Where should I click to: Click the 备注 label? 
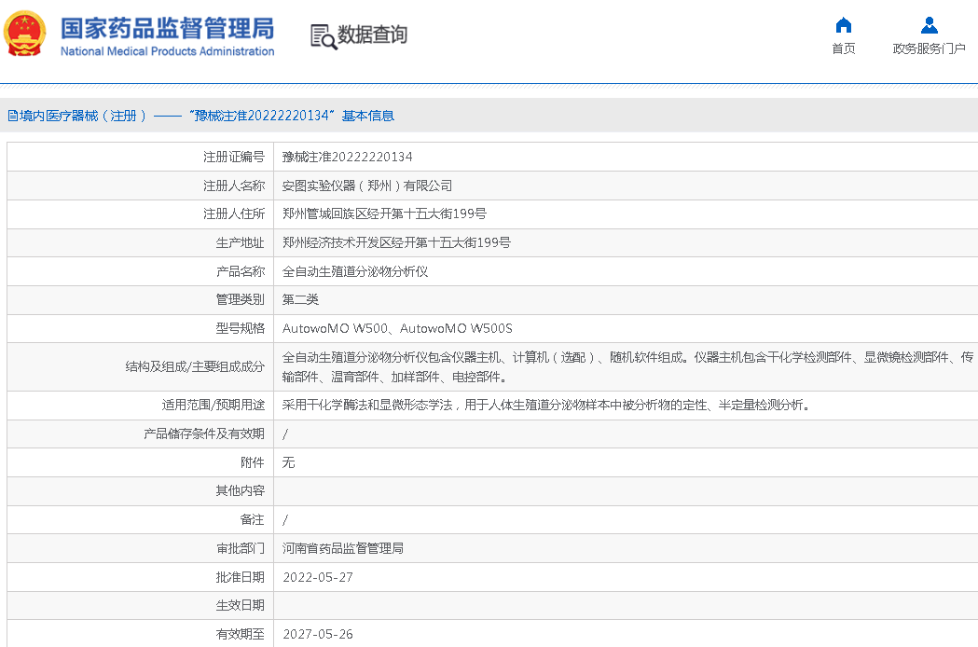(x=252, y=519)
